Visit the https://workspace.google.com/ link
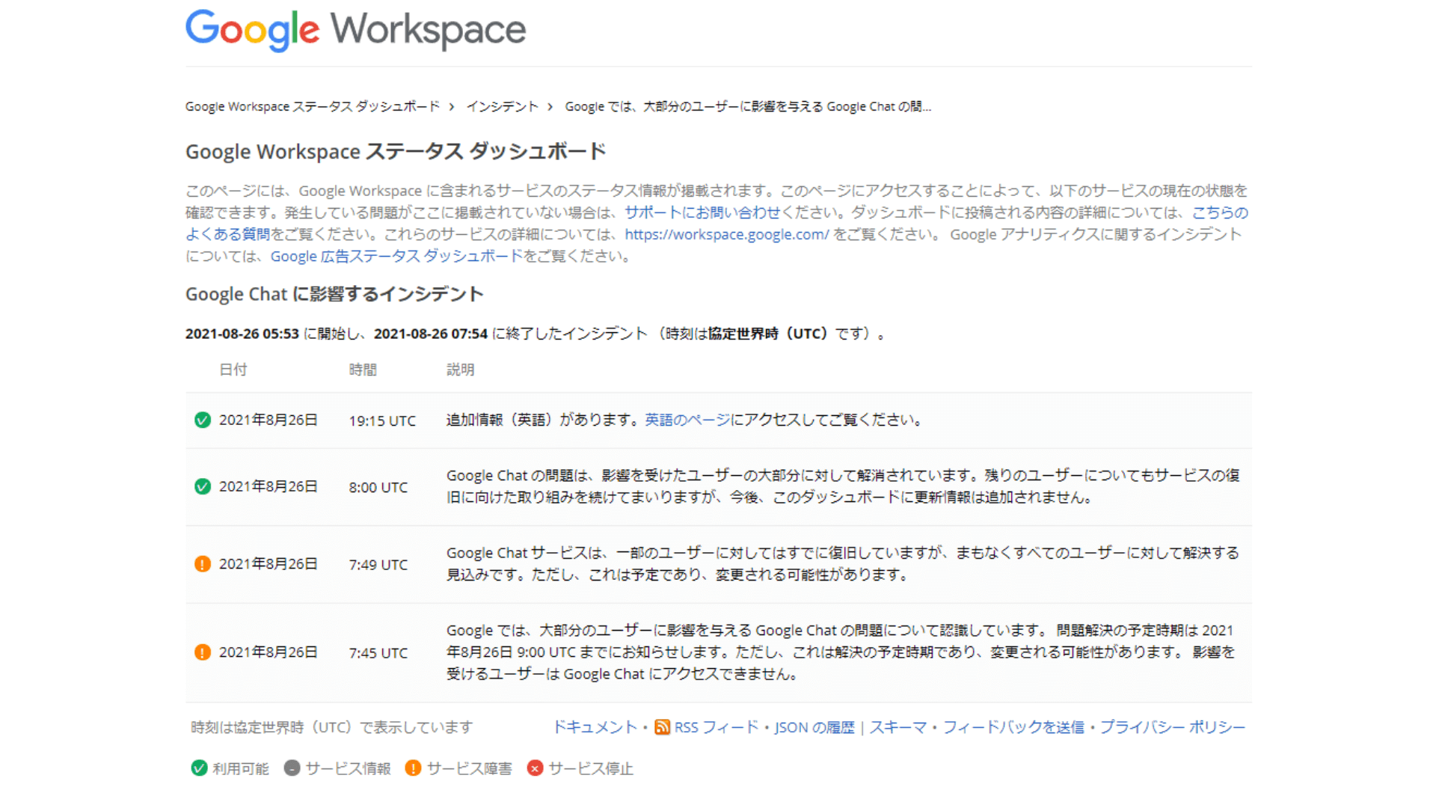The width and height of the screenshot is (1436, 808). [x=725, y=234]
